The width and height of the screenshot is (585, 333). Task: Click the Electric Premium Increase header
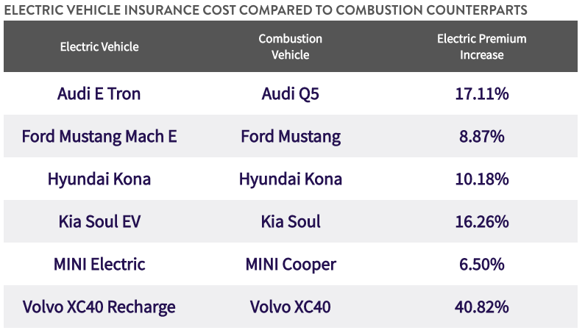[x=482, y=47]
